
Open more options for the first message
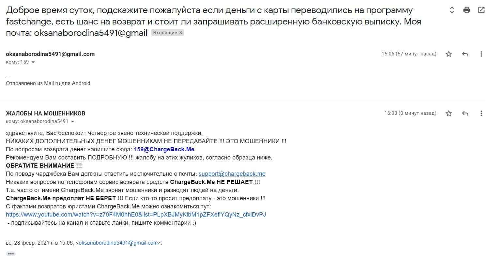[x=481, y=54]
